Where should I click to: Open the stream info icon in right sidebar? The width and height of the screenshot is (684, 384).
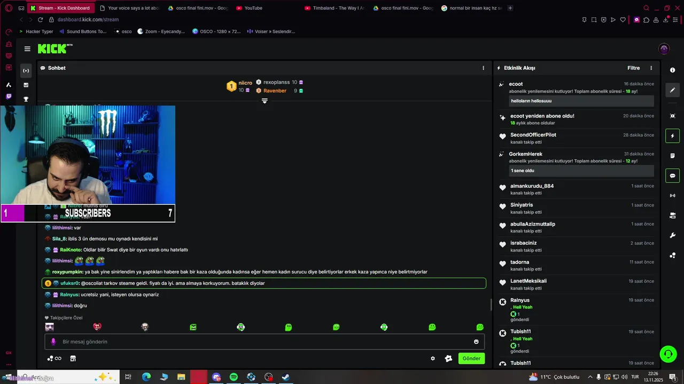pos(672,70)
